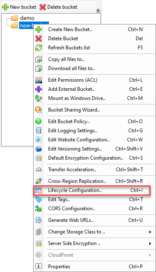156x272 pixels.
Task: Click the Ctrl+Shift+R shortcut text
Action: [129, 181]
